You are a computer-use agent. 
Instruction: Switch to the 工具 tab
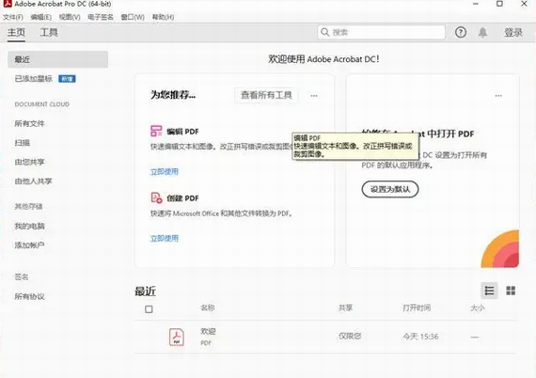[x=49, y=33]
